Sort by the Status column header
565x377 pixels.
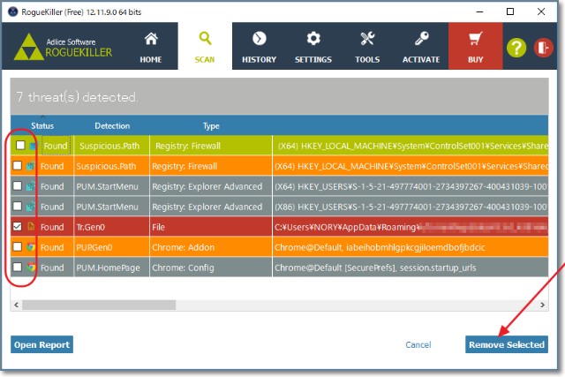tap(42, 125)
